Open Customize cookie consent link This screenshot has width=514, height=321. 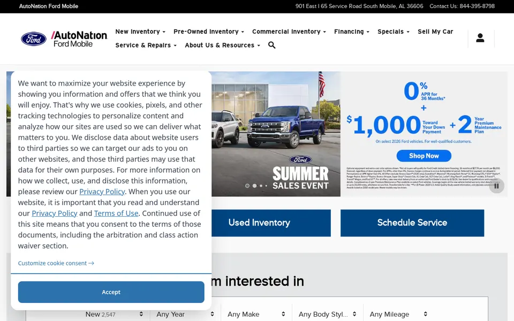pyautogui.click(x=56, y=263)
